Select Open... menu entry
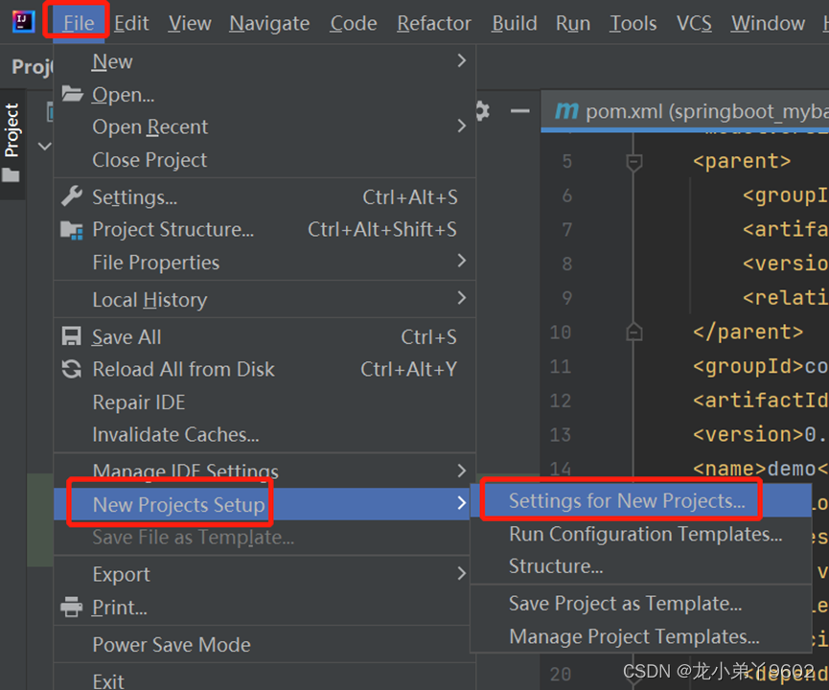Screen dimensions: 829x690 coord(265,94)
